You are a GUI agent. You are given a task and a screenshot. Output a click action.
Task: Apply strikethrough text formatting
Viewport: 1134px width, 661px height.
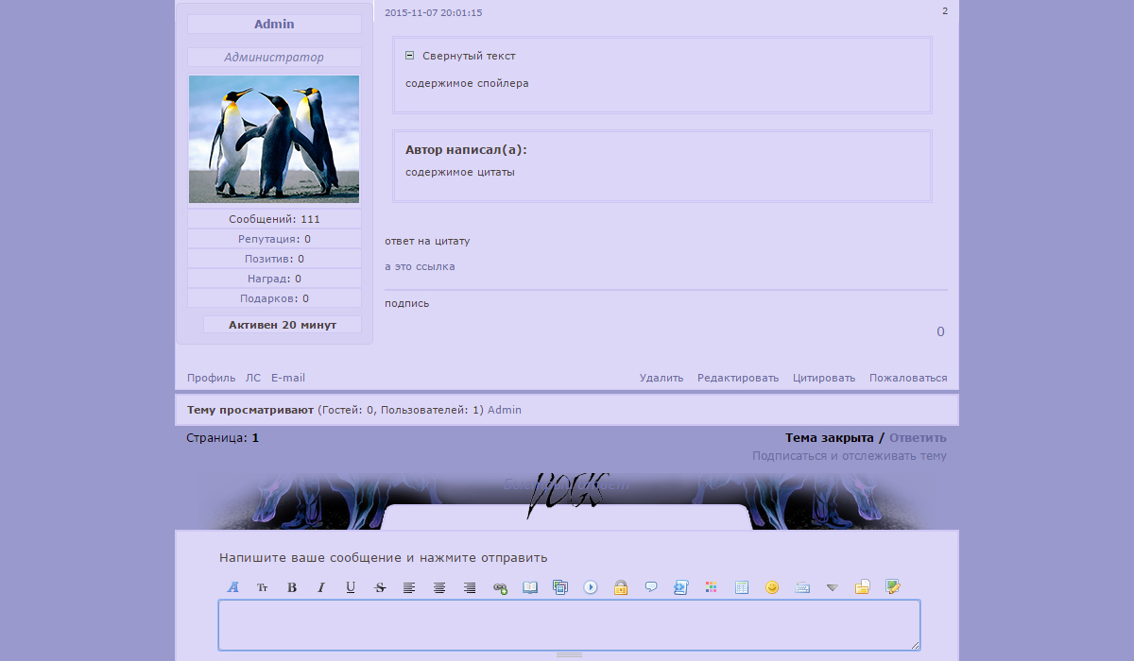pos(380,587)
